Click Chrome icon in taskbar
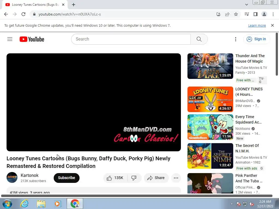The image size is (279, 209). coord(75,204)
